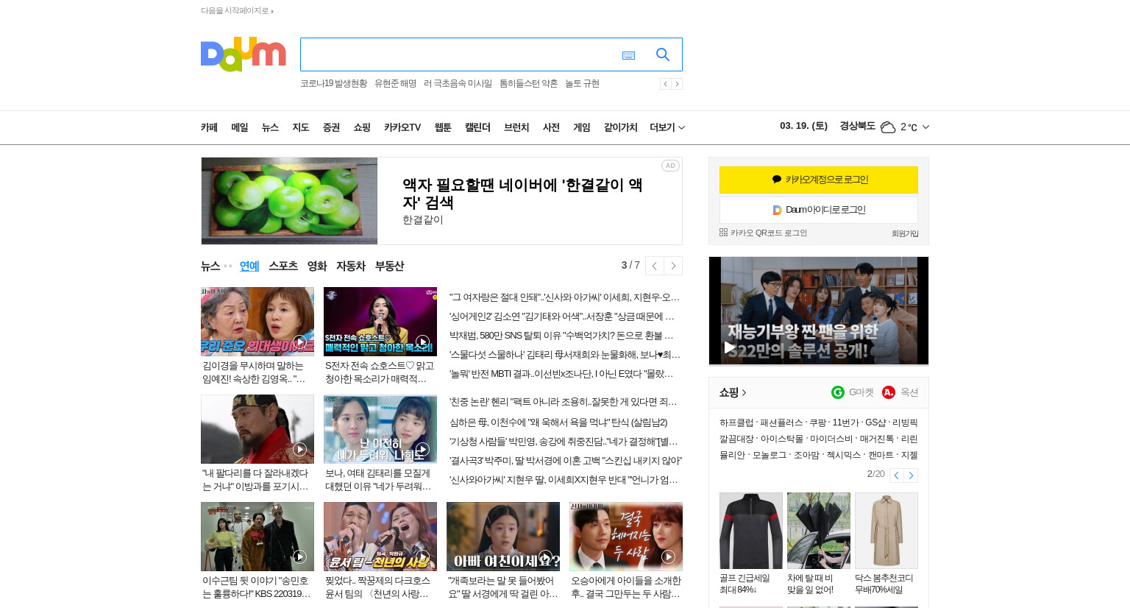The image size is (1130, 608).
Task: Open the 증권 menu item
Action: [331, 127]
